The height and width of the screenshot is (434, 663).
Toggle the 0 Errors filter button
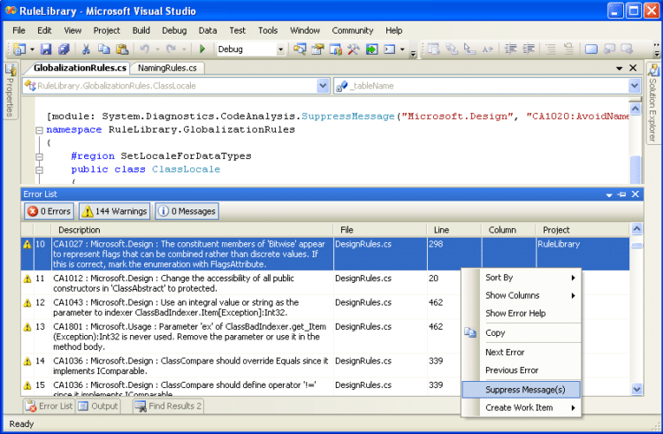pos(49,211)
